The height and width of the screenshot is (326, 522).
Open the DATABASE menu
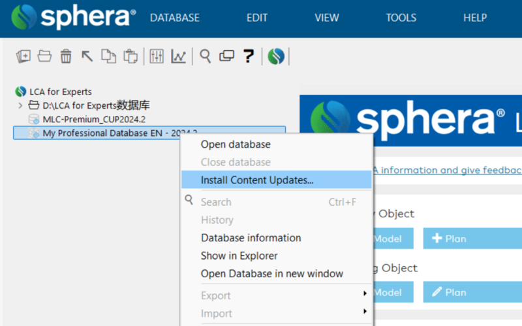(175, 18)
